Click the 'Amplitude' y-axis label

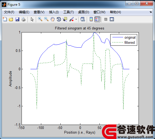point(10,79)
